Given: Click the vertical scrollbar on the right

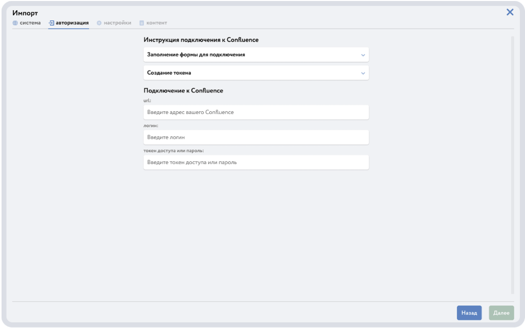Looking at the screenshot, I should pos(512,165).
